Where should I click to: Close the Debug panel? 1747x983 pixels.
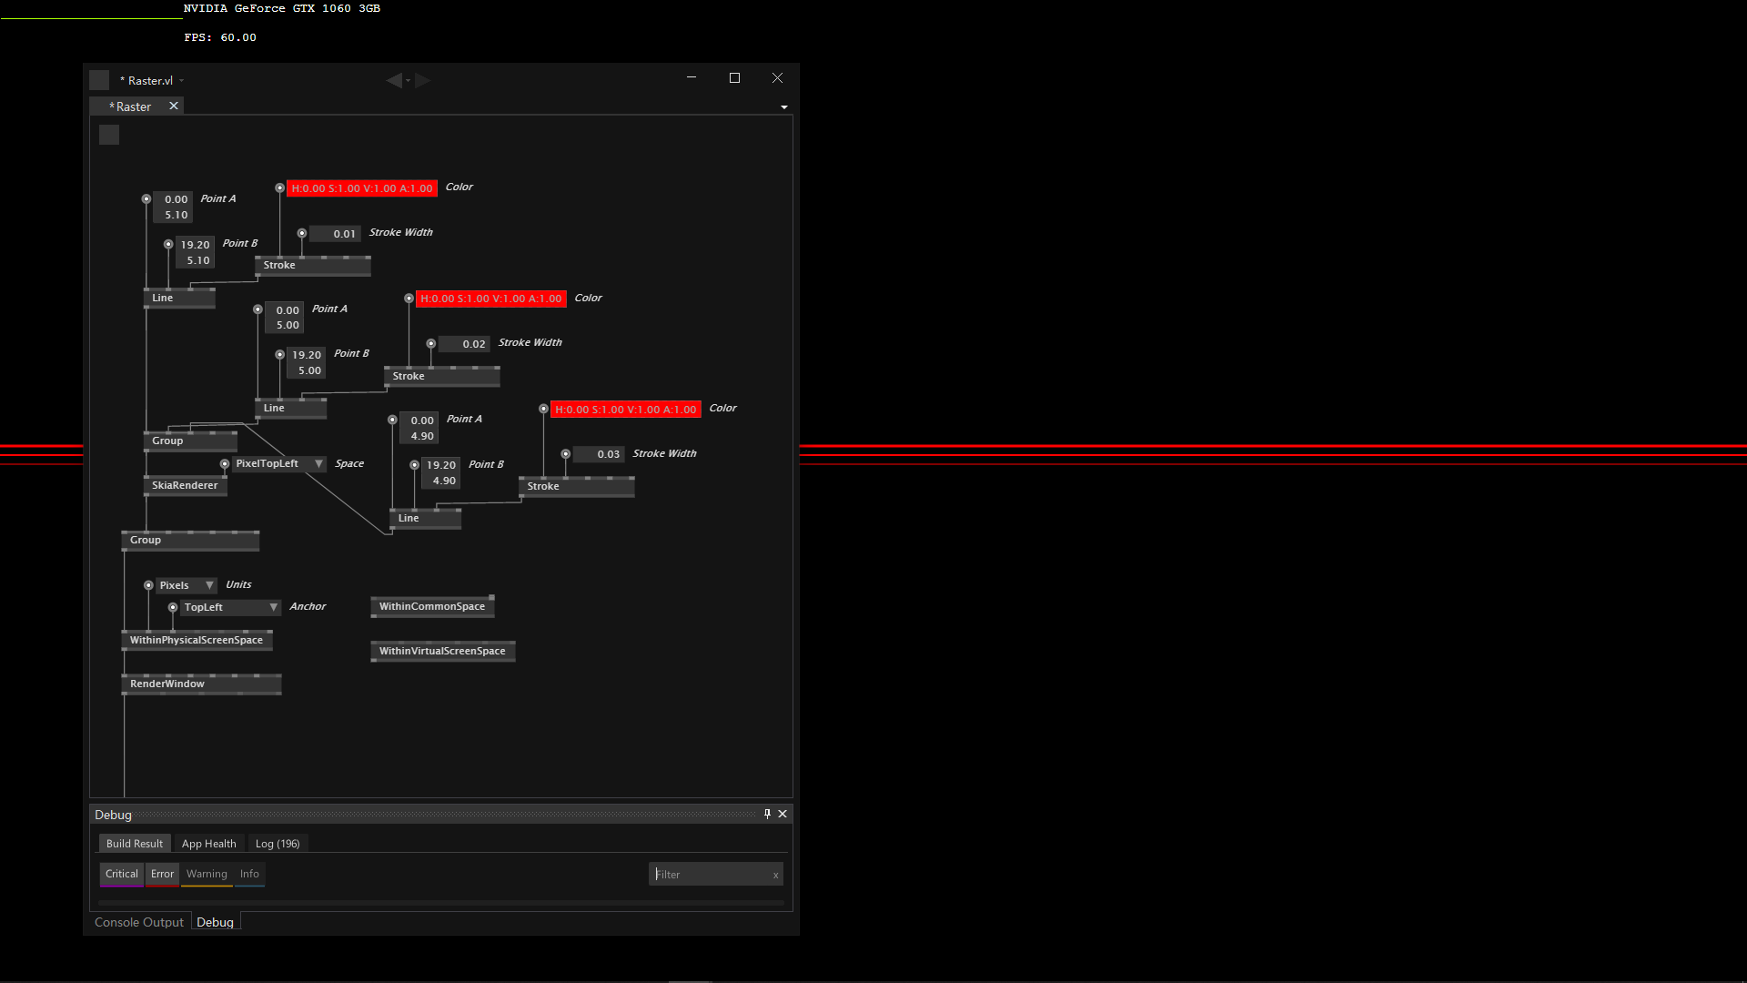pyautogui.click(x=783, y=814)
